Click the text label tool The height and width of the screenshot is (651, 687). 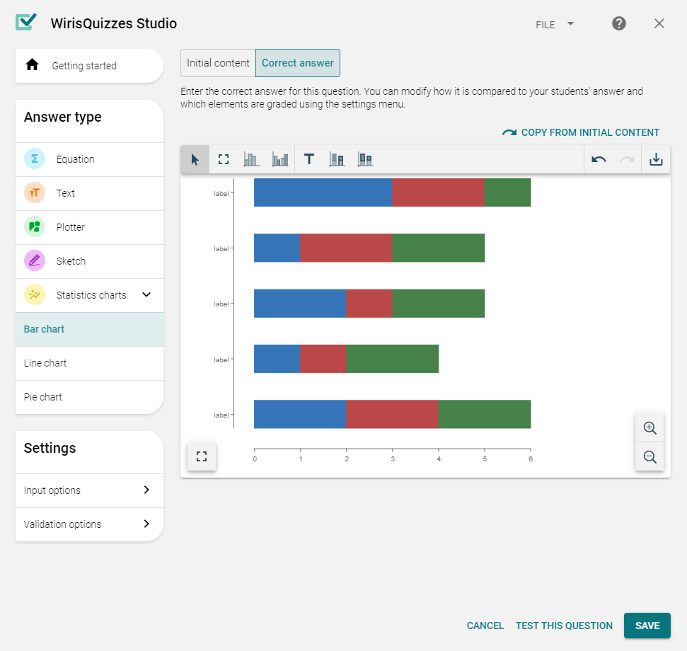(x=309, y=160)
